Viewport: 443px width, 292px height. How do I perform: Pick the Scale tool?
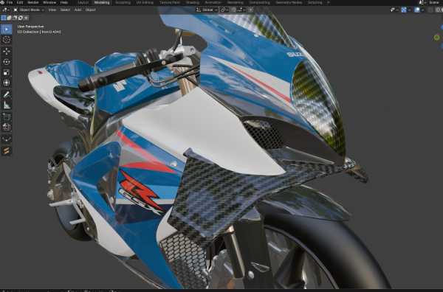7,72
